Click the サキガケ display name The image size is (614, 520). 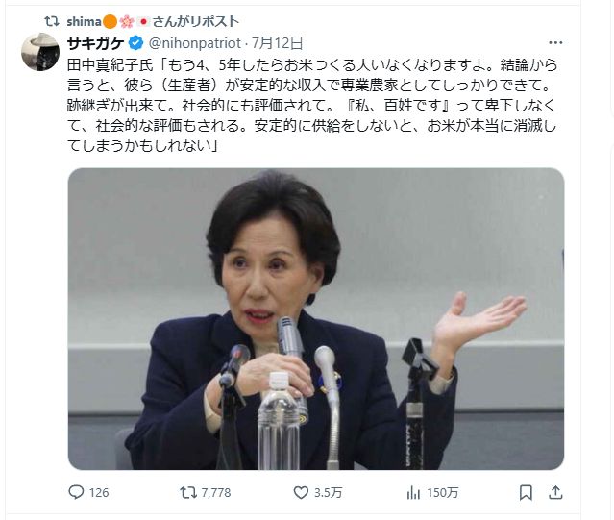95,43
